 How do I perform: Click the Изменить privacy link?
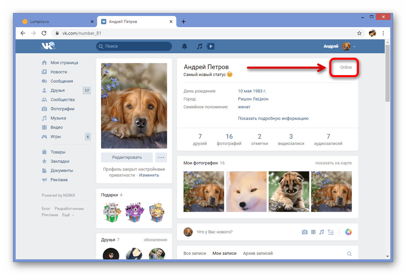click(149, 175)
